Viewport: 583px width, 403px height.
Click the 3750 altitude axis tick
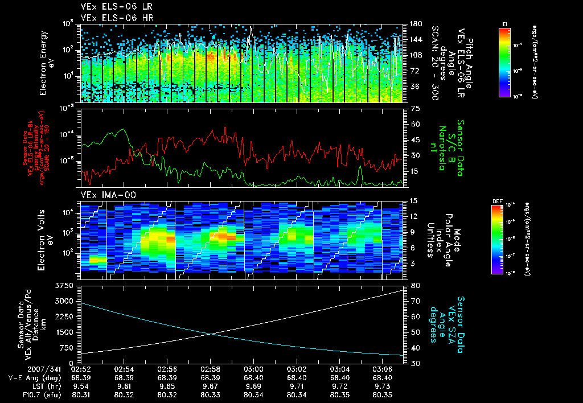click(x=64, y=286)
